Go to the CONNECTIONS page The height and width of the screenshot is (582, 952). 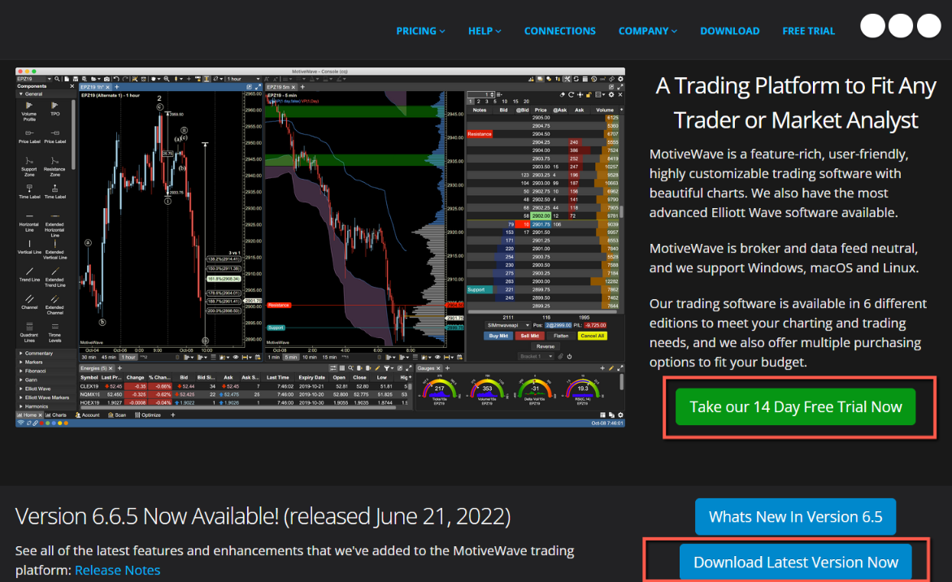[560, 31]
